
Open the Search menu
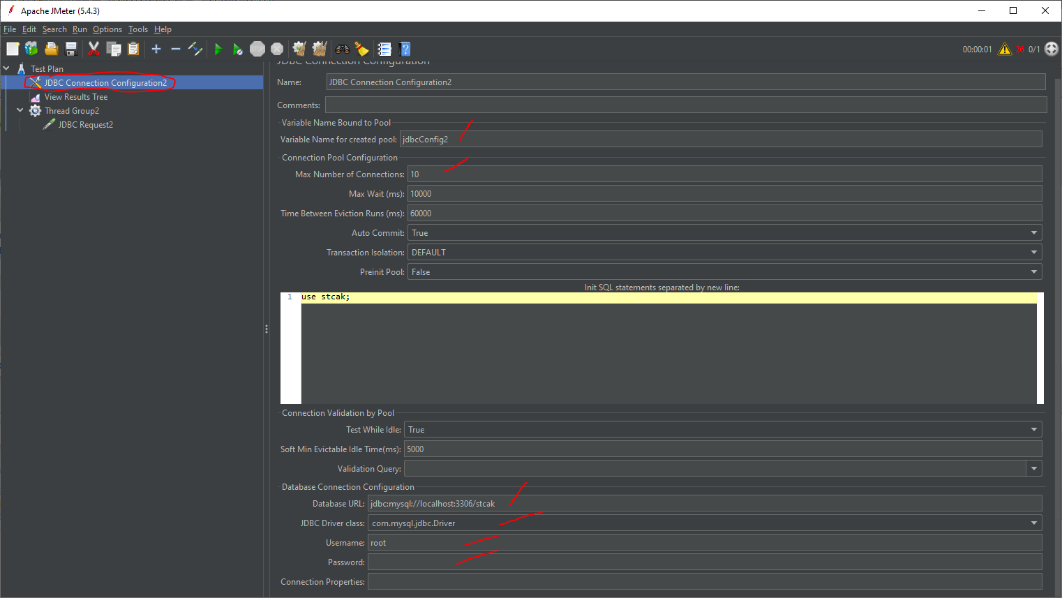click(54, 29)
